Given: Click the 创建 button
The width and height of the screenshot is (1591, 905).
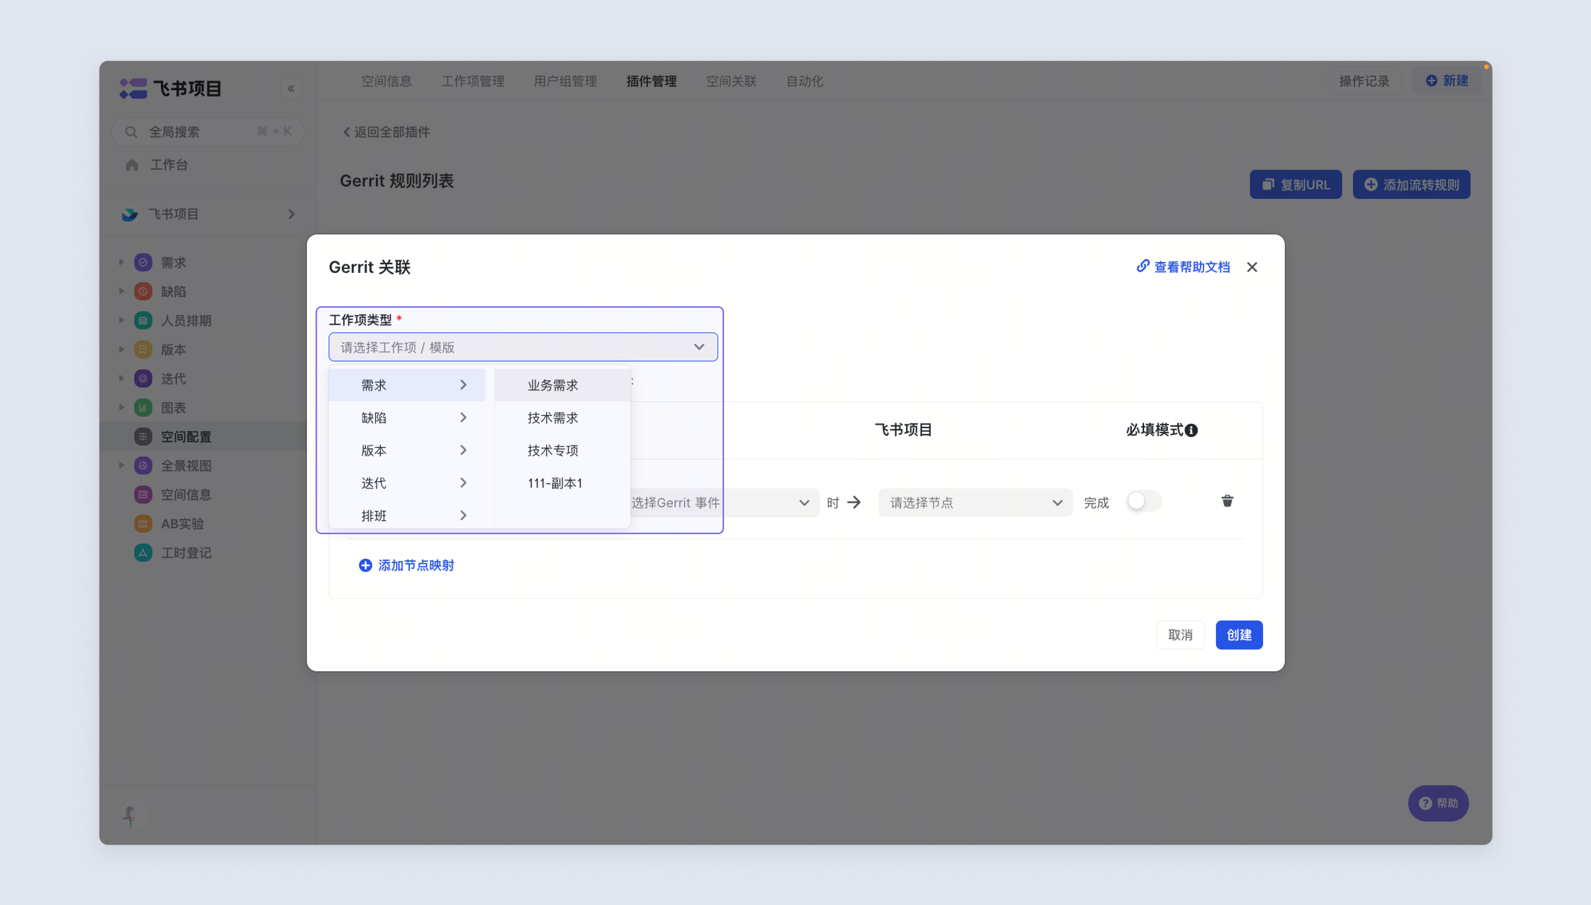Looking at the screenshot, I should point(1239,635).
